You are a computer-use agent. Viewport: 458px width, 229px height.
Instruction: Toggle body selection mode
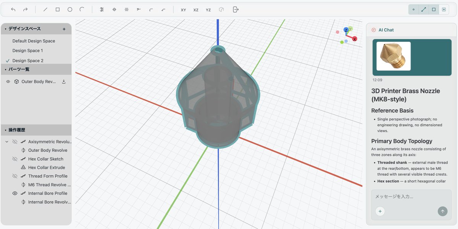(444, 10)
